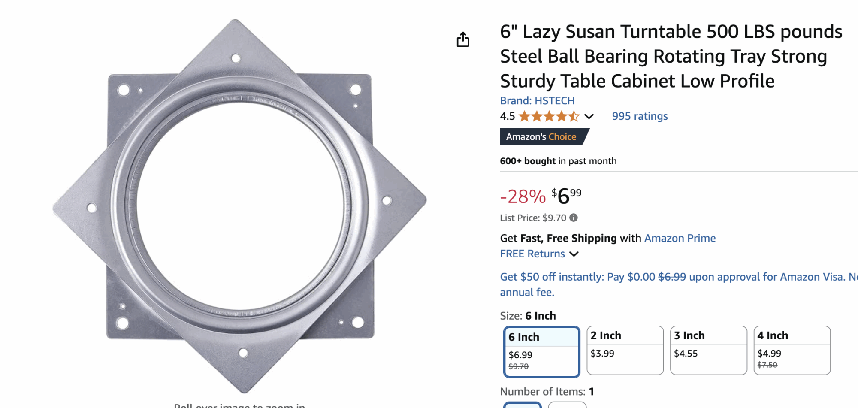Click the List Price info icon

[574, 218]
